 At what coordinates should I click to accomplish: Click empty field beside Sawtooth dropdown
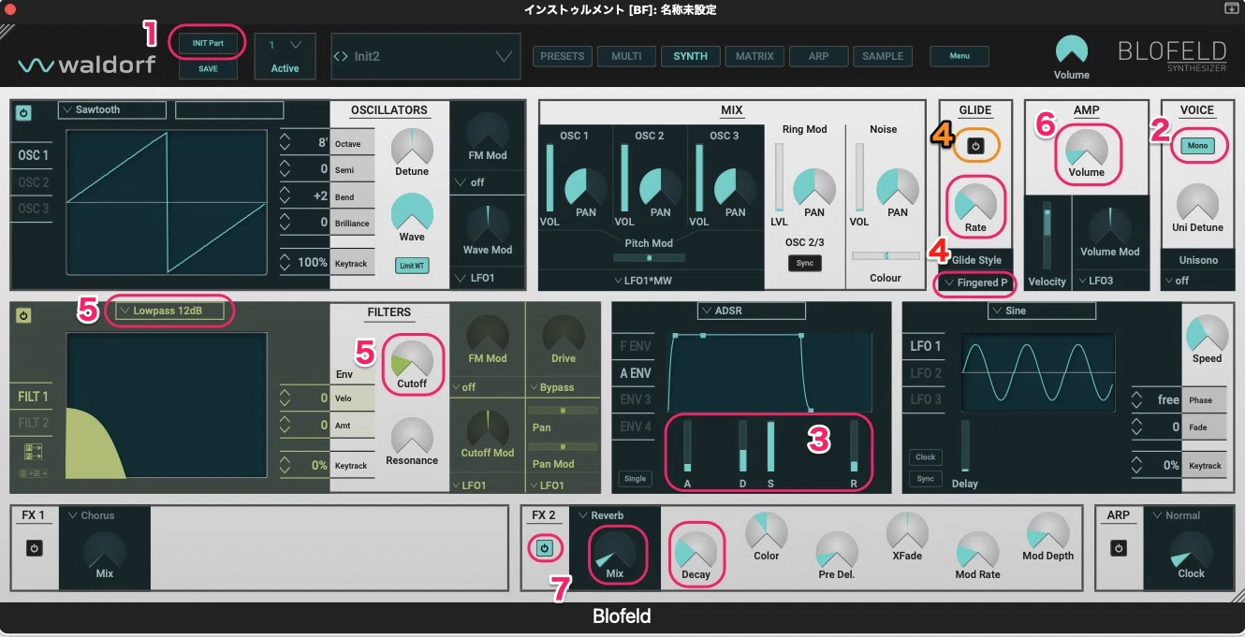pos(229,110)
